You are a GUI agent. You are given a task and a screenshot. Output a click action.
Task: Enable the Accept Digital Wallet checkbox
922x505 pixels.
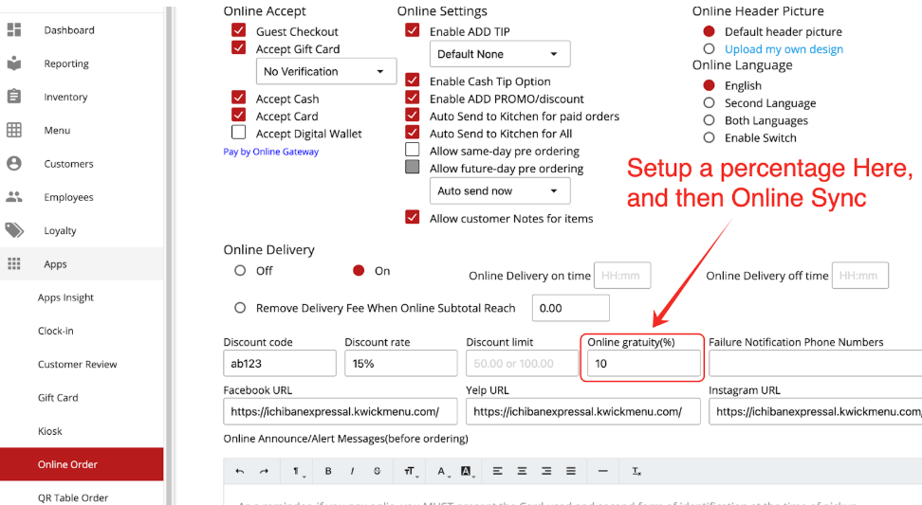click(239, 132)
